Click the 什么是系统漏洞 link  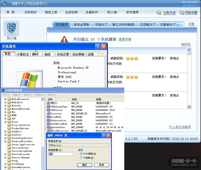pyautogui.click(x=180, y=127)
